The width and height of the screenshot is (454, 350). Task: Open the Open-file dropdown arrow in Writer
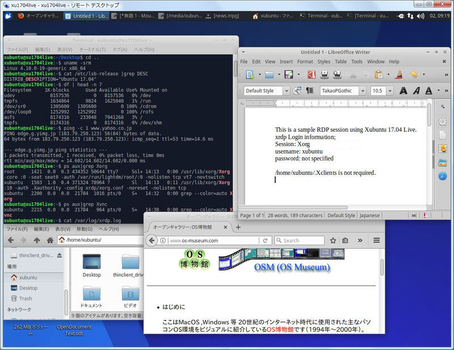coord(279,75)
